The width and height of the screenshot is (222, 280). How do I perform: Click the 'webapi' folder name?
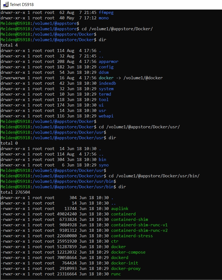click(x=106, y=116)
